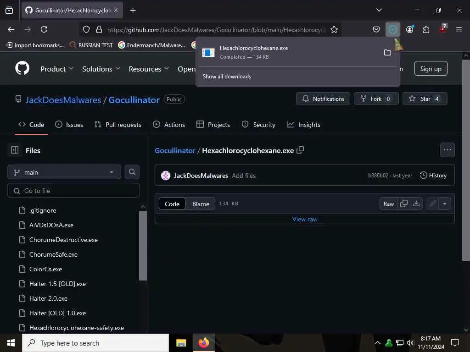The width and height of the screenshot is (470, 352).
Task: Open the Firefox account icon
Action: [410, 29]
